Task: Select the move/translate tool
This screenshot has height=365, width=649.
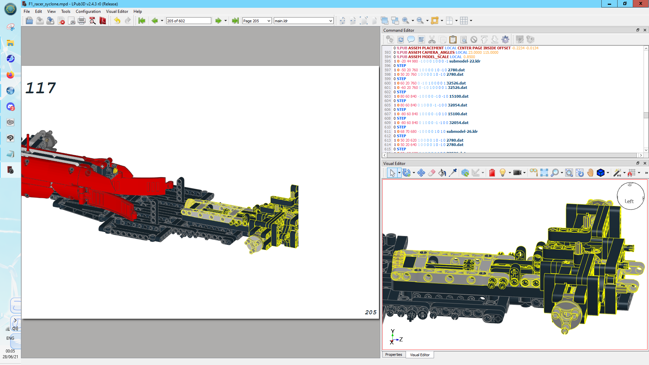Action: (421, 173)
